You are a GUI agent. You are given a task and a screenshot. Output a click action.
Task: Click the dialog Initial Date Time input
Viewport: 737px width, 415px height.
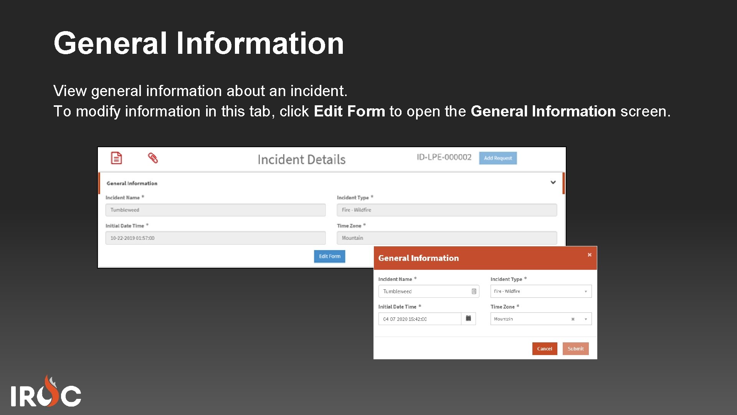(419, 319)
